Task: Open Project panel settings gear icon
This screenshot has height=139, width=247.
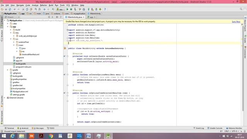Action: [x=57, y=17]
